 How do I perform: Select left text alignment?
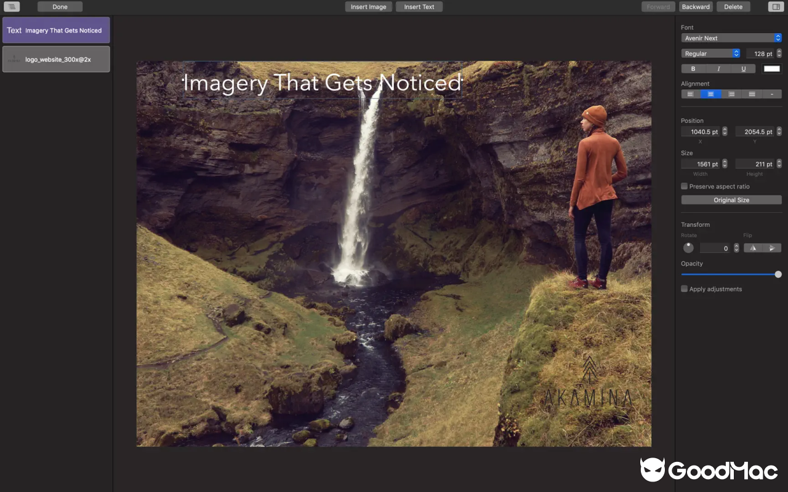(690, 94)
